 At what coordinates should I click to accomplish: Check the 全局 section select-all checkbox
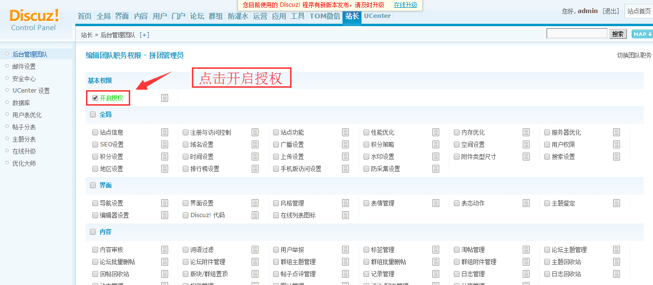tap(93, 115)
